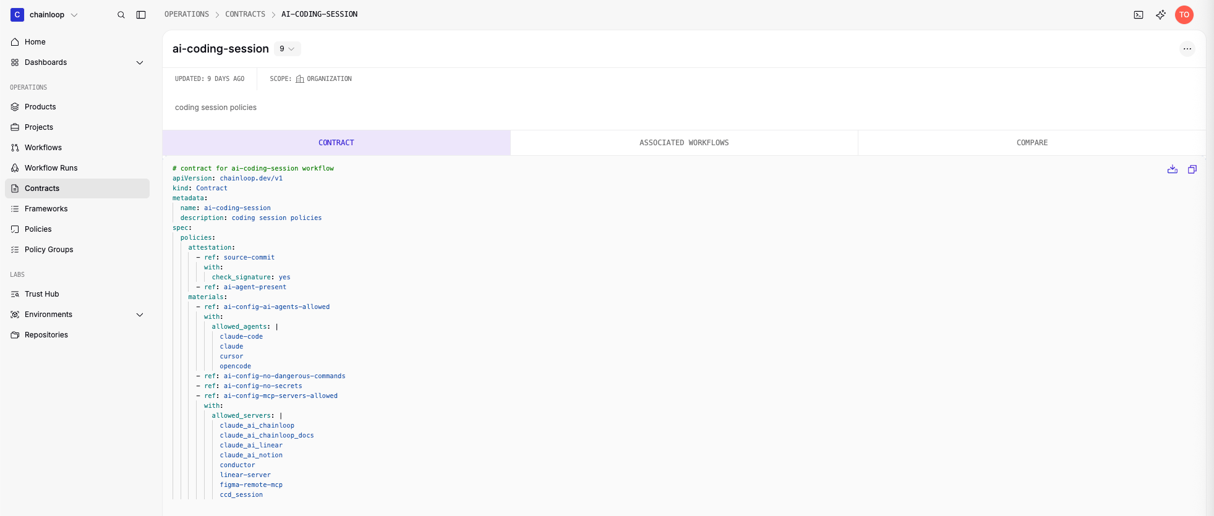This screenshot has width=1214, height=516.
Task: Switch to the COMPARE tab
Action: tap(1032, 143)
